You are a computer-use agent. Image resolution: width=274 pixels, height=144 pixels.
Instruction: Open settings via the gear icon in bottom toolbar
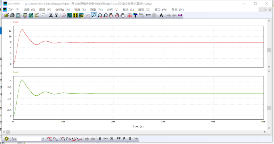7,139
